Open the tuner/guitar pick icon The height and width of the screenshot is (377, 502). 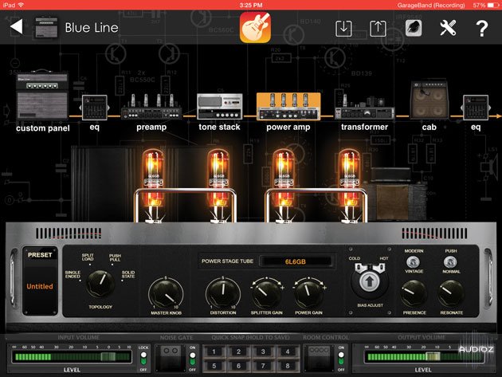tap(414, 28)
